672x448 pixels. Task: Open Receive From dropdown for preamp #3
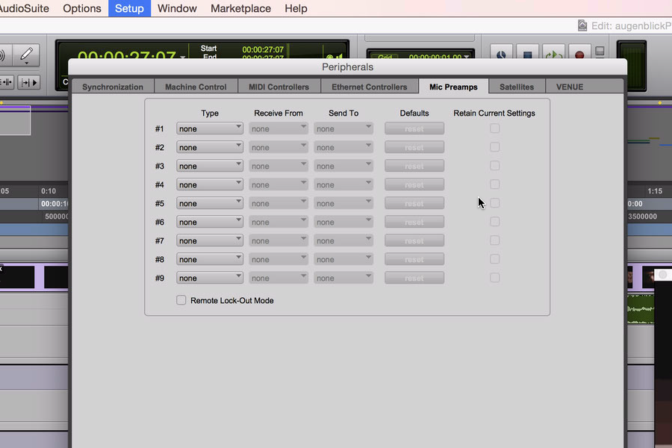pos(279,166)
